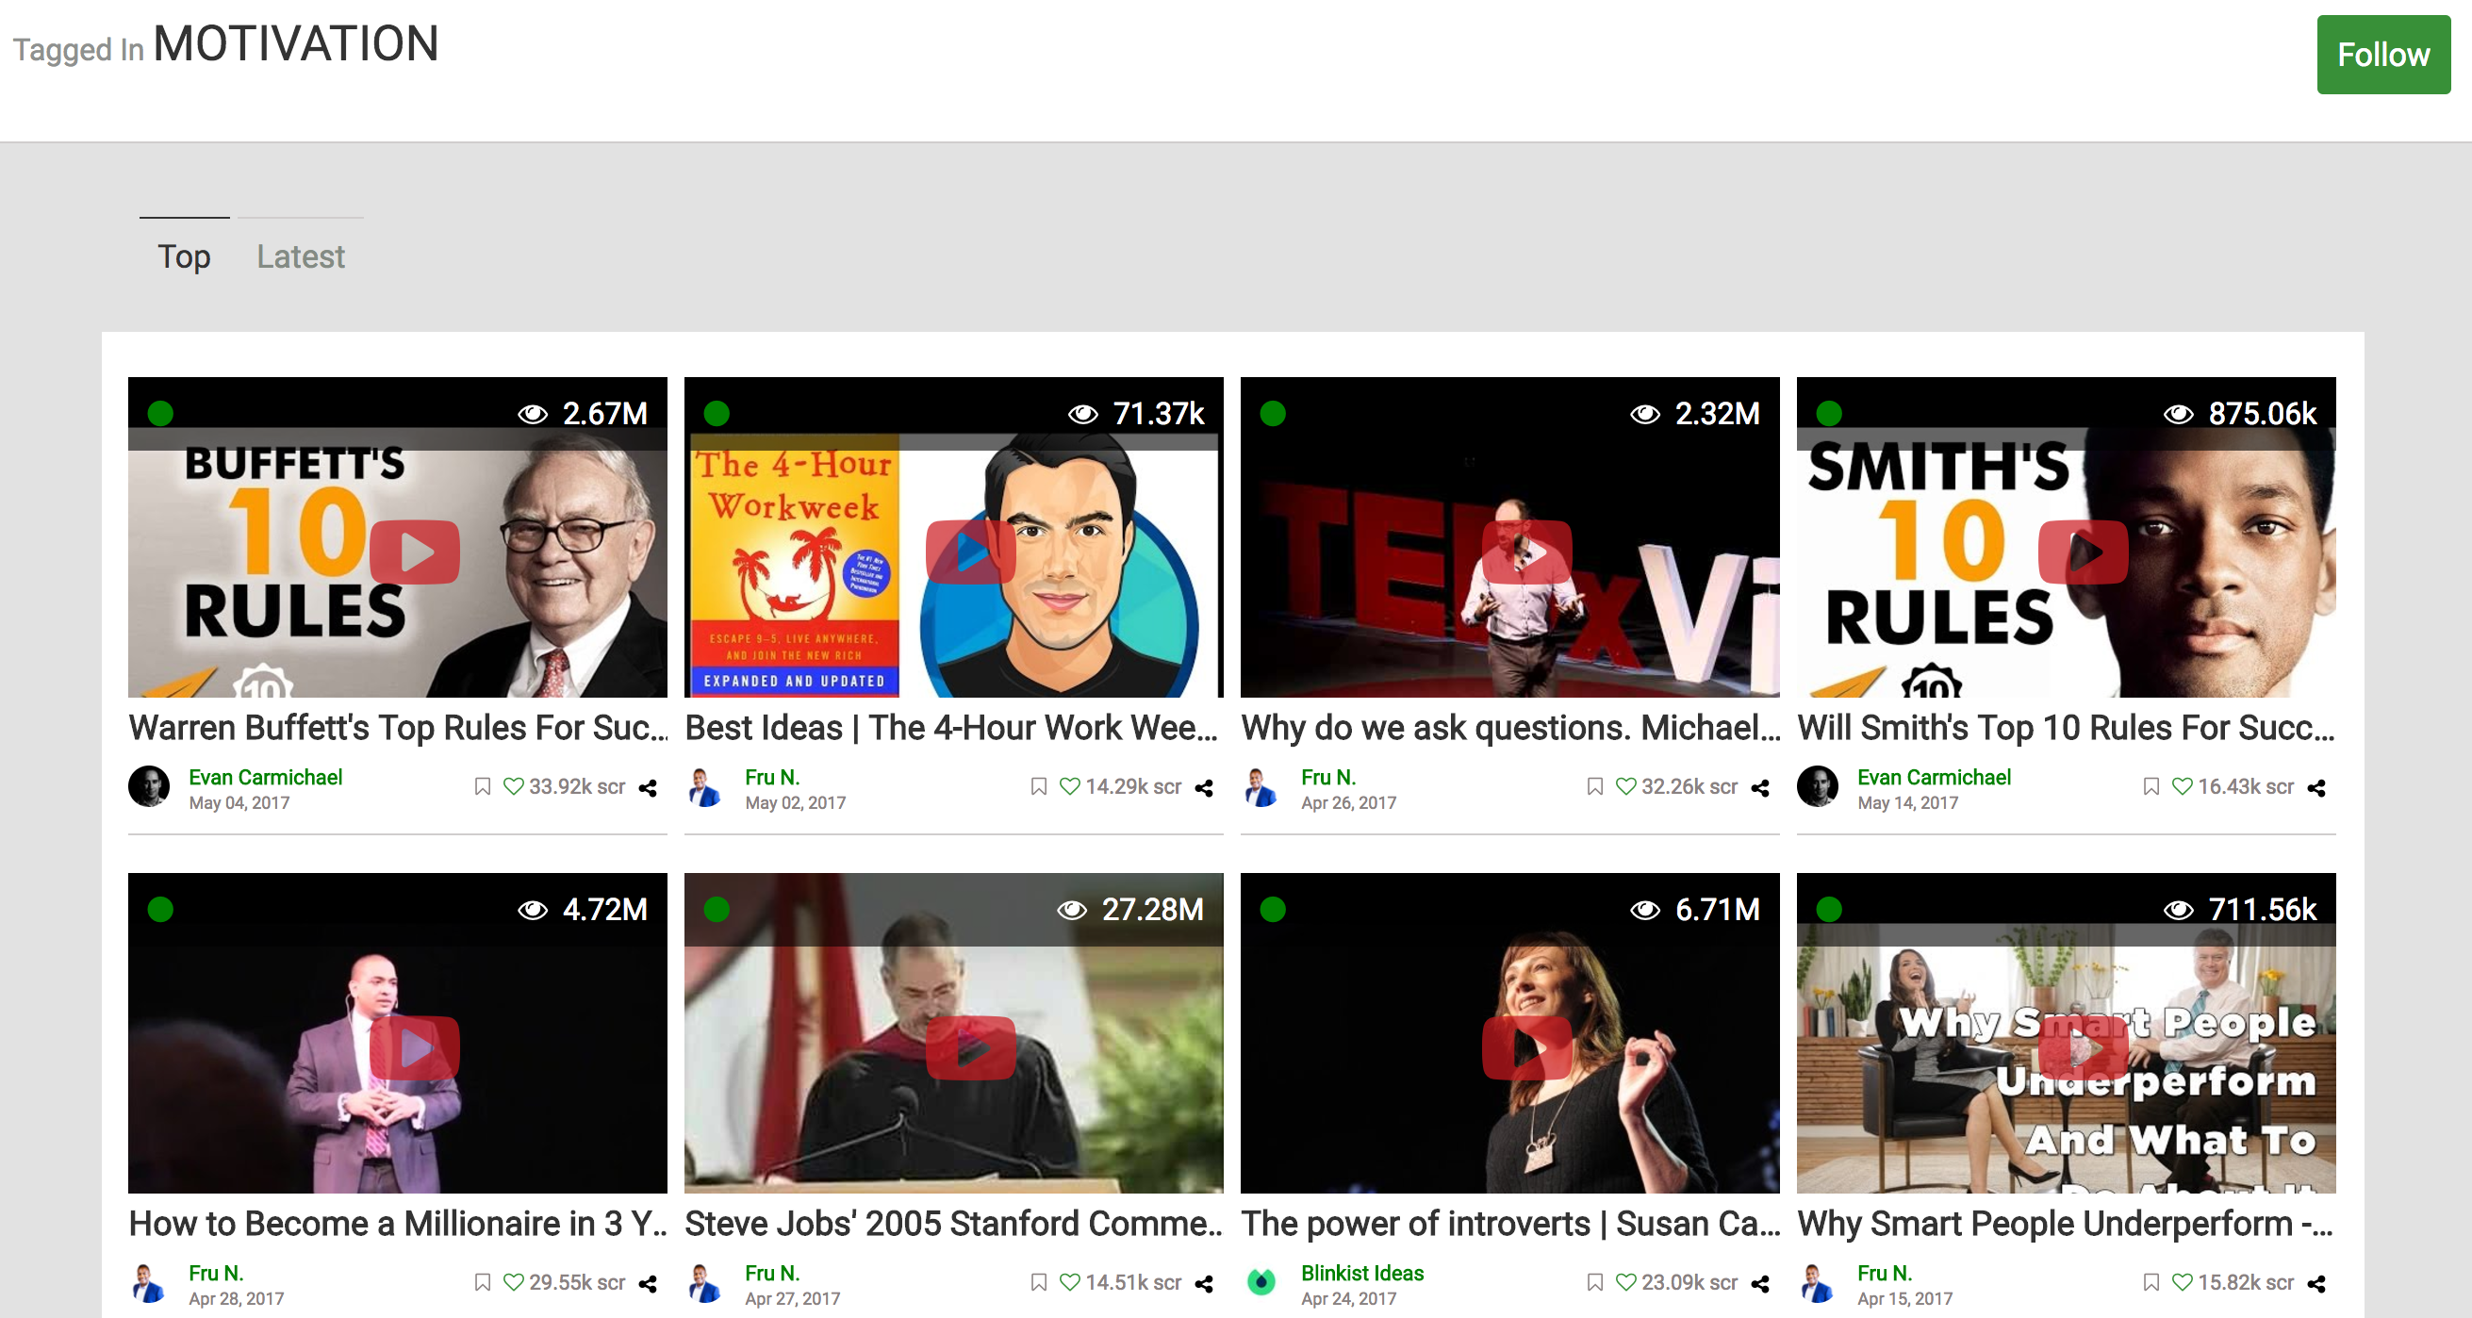Bookmark the Warren Buffett's Top Rules video
This screenshot has height=1318, width=2472.
coord(482,787)
